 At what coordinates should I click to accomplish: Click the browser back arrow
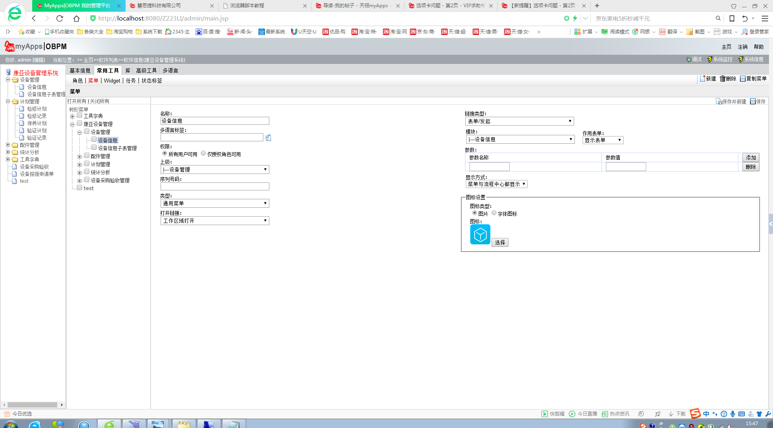point(34,18)
